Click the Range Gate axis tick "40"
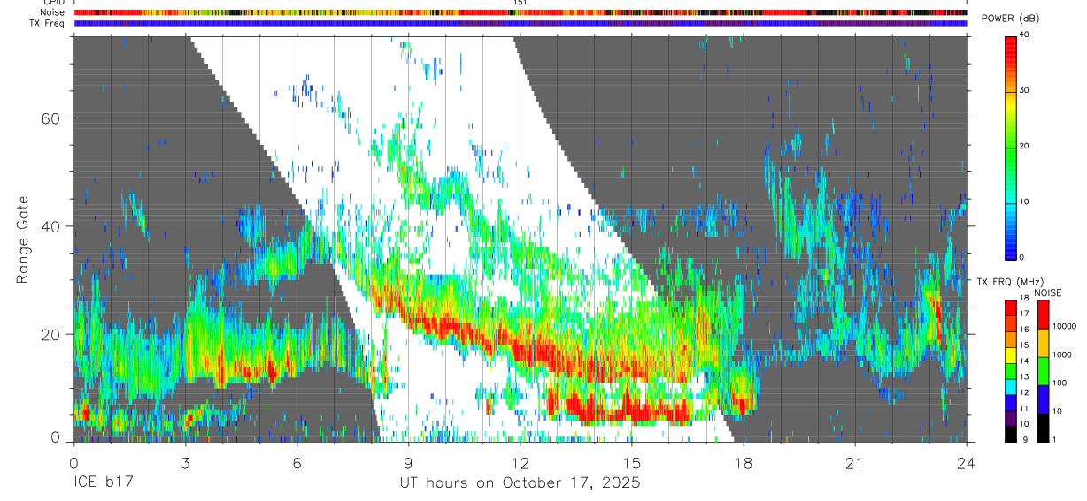This screenshot has width=1087, height=501. pyautogui.click(x=50, y=226)
